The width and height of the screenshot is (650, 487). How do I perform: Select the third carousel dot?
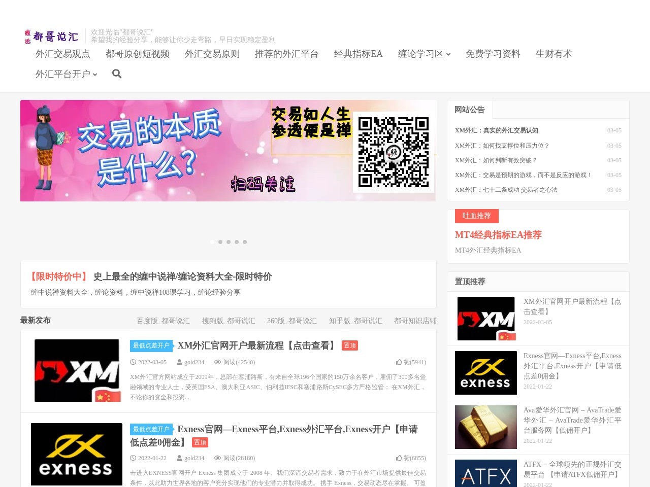pos(229,242)
